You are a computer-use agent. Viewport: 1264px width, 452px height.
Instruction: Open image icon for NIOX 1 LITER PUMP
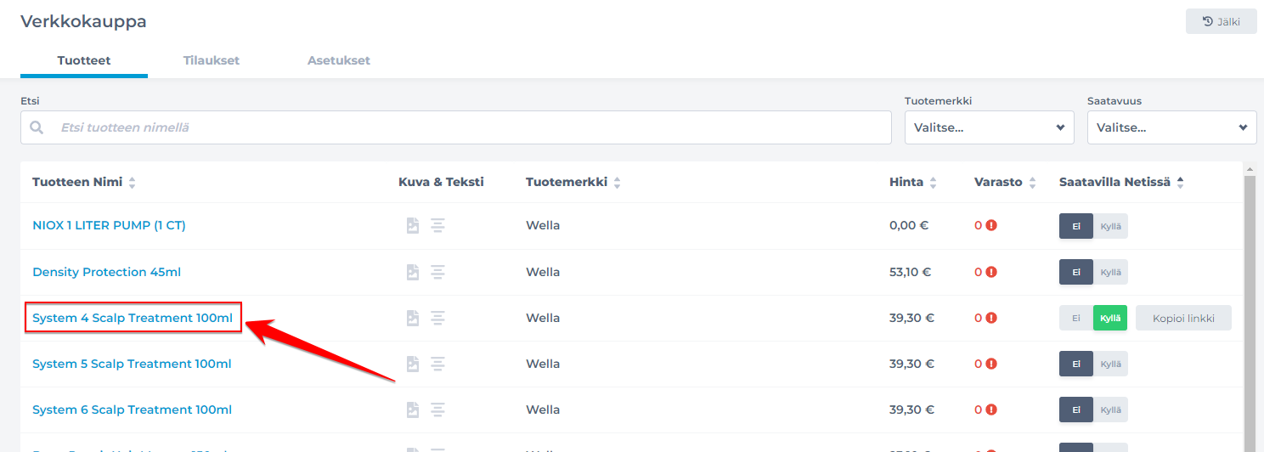[412, 226]
